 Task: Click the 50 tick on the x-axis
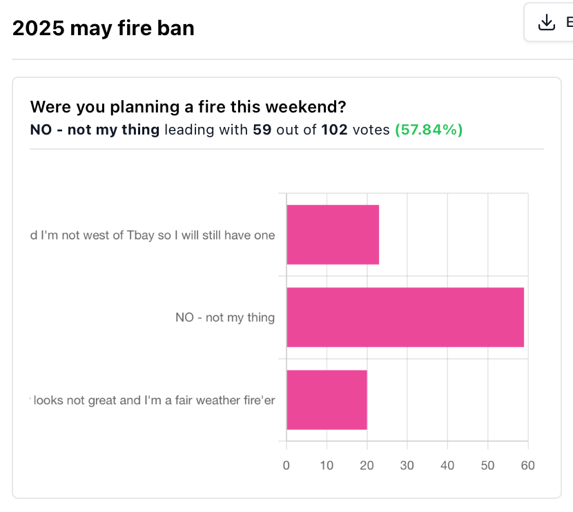(487, 465)
